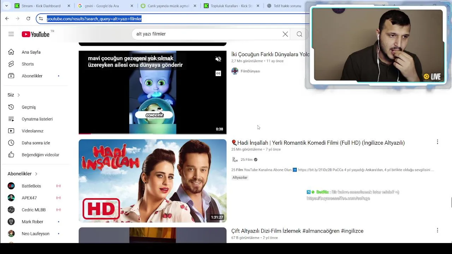Screen dimensions: 452x254
Task: Open the browser tab list dropdown arrow
Action: click(6, 6)
